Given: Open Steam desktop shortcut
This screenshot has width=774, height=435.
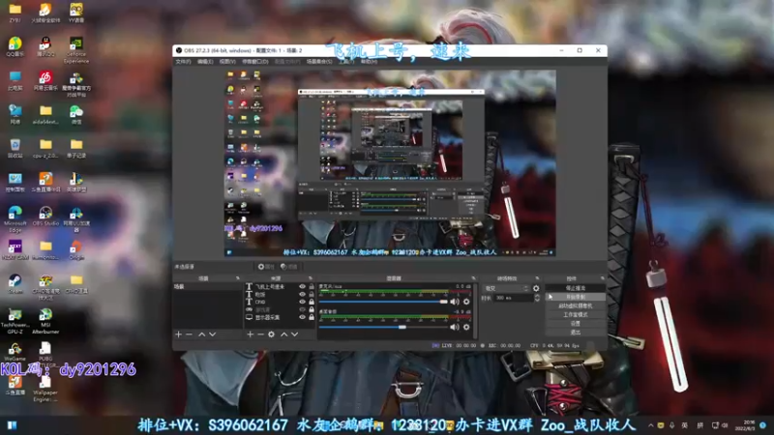Looking at the screenshot, I should click(x=15, y=284).
